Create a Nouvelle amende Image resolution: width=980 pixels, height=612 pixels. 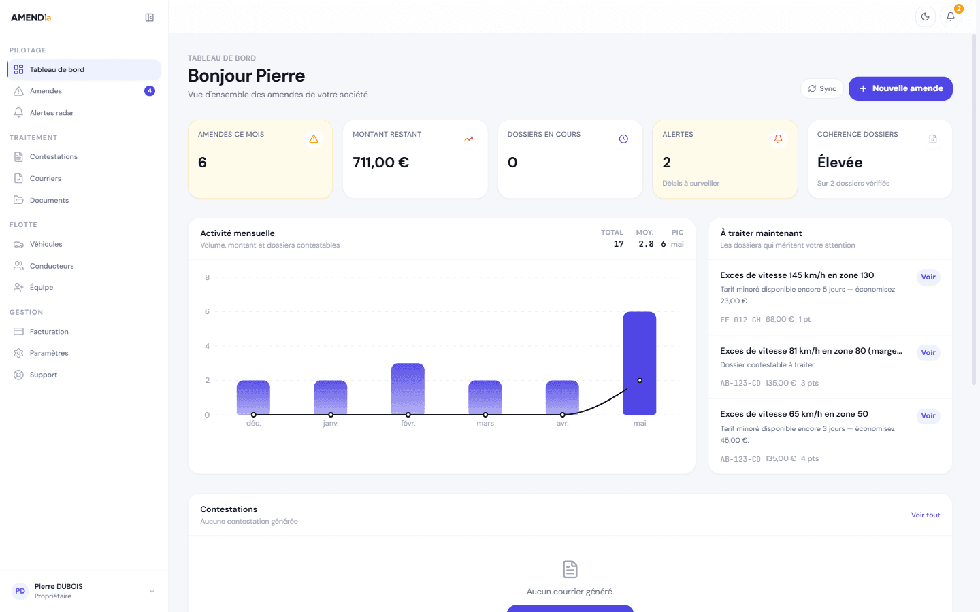[x=900, y=88]
